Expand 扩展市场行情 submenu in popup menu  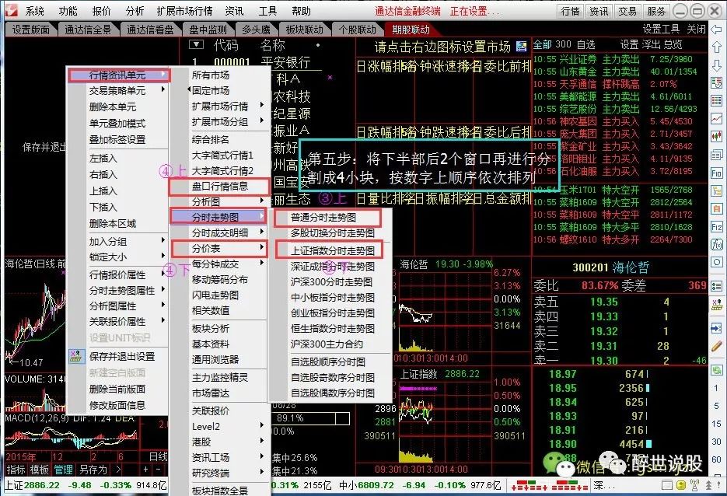[x=262, y=105]
